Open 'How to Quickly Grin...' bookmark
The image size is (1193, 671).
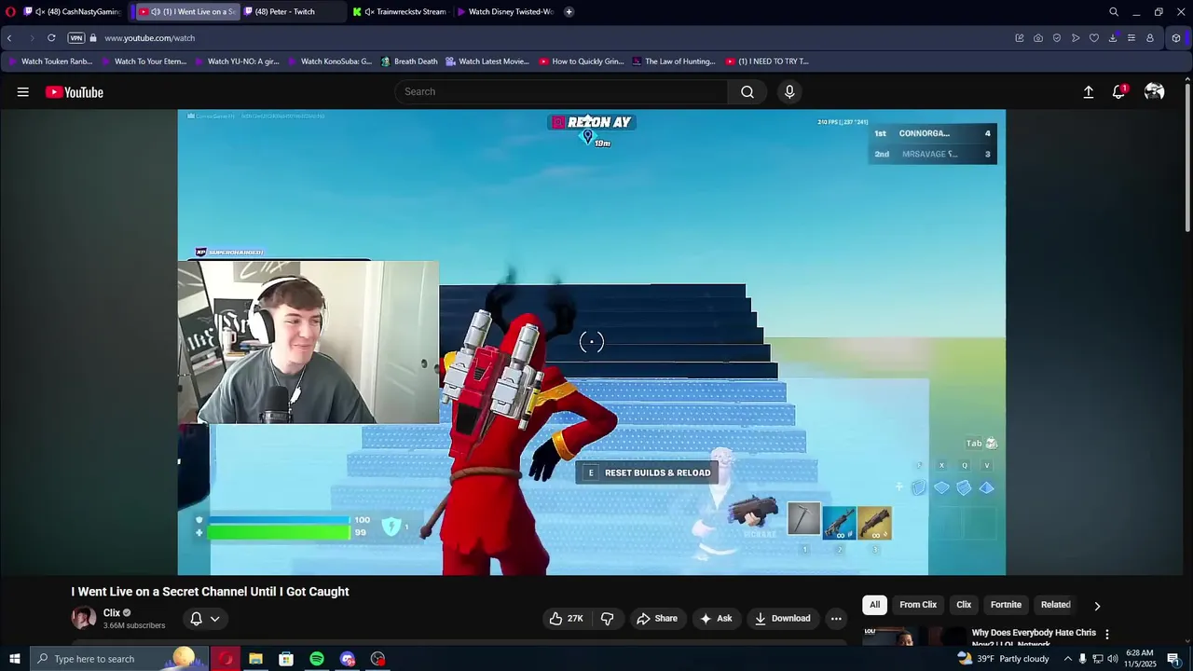(x=582, y=62)
